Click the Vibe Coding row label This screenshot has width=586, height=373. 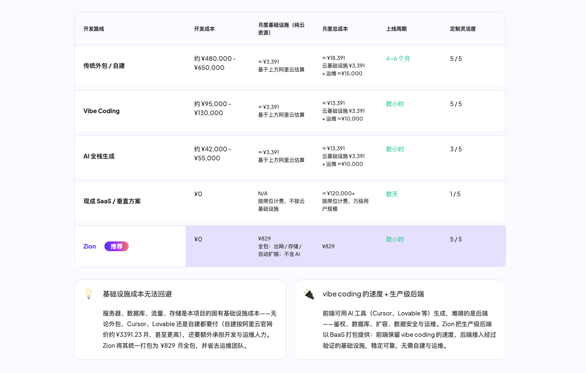(x=101, y=111)
